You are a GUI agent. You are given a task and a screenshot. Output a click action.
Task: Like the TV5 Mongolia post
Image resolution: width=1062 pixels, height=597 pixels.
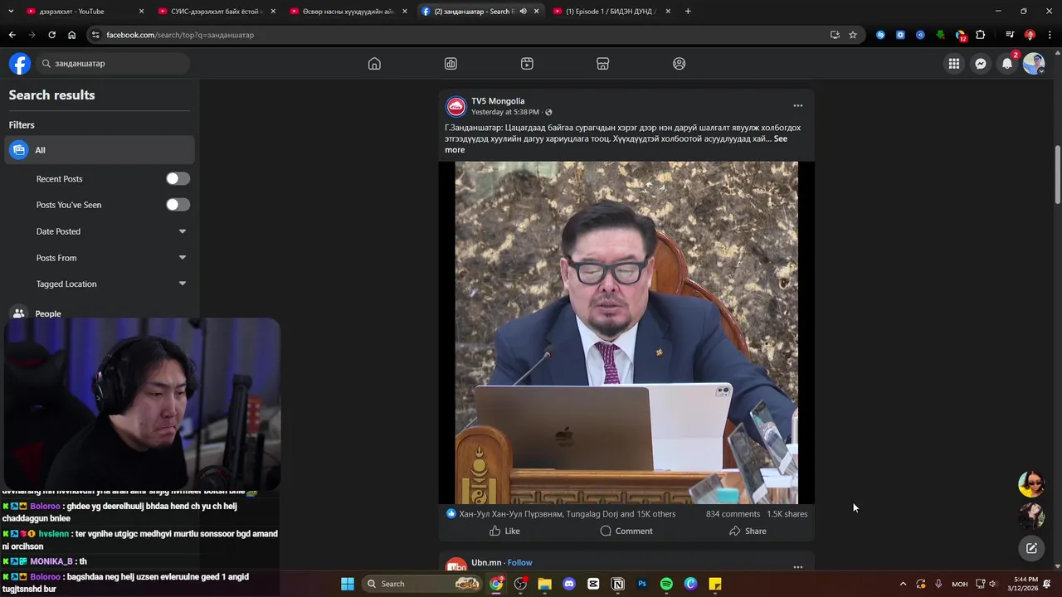tap(504, 531)
